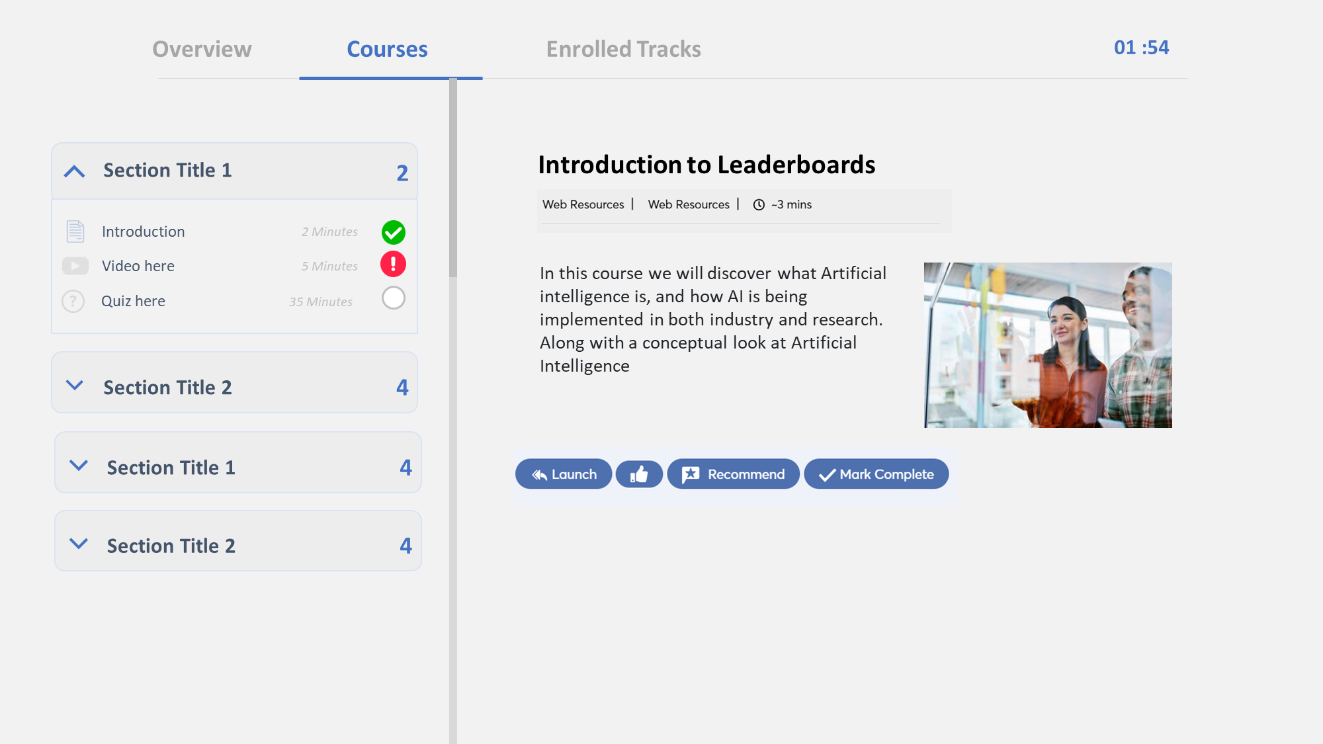The height and width of the screenshot is (744, 1323).
Task: Click the document icon beside Introduction
Action: pos(75,231)
